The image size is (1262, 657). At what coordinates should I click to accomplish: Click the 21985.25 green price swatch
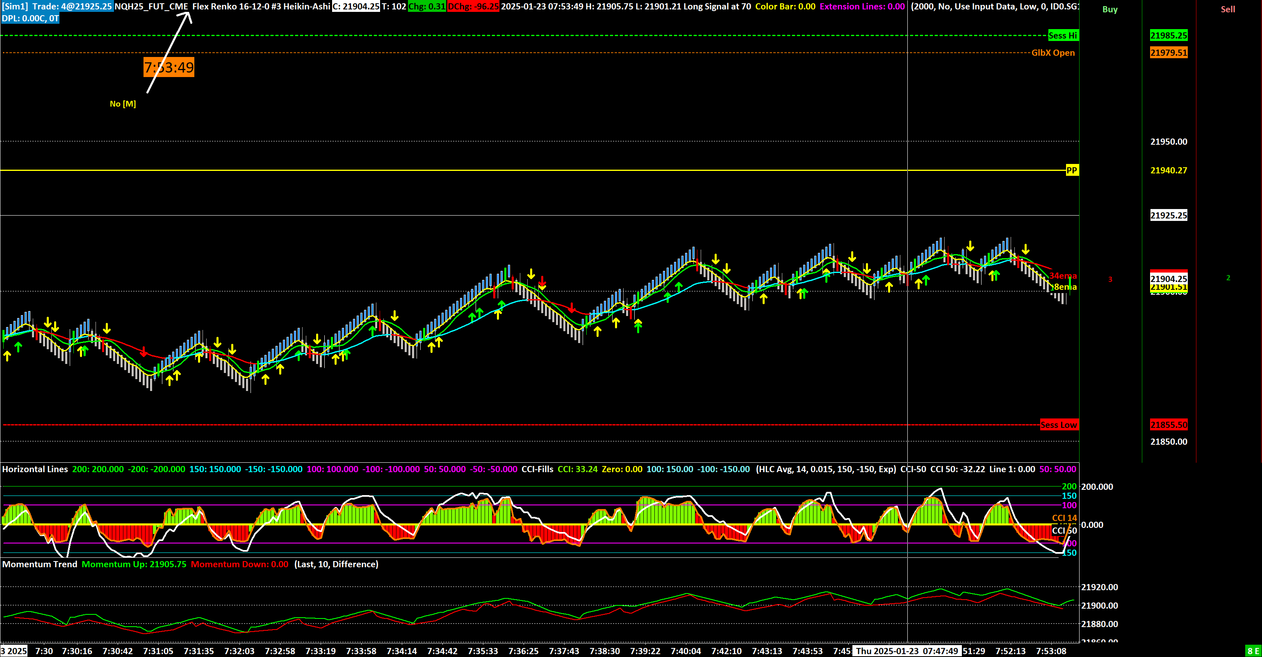click(1169, 35)
